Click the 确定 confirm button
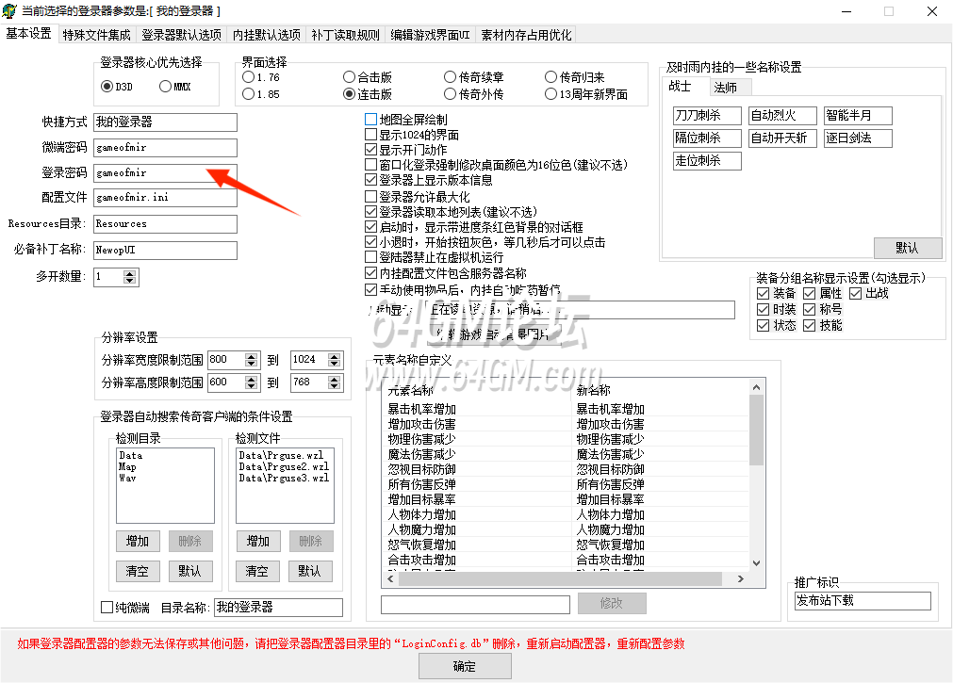Image resolution: width=953 pixels, height=683 pixels. [465, 667]
